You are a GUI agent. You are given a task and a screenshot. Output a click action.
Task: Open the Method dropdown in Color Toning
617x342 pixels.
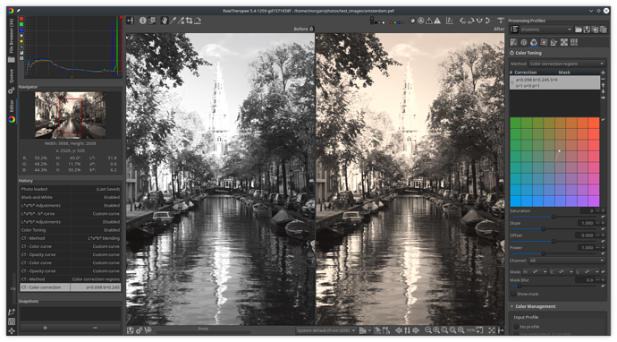coord(567,64)
